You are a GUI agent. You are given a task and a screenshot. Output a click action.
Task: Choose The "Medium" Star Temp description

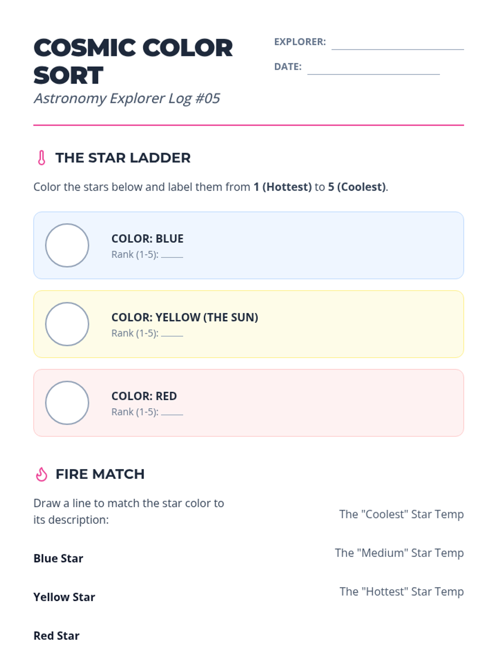click(399, 553)
